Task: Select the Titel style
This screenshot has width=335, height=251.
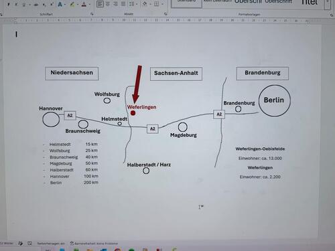Action: (x=309, y=3)
